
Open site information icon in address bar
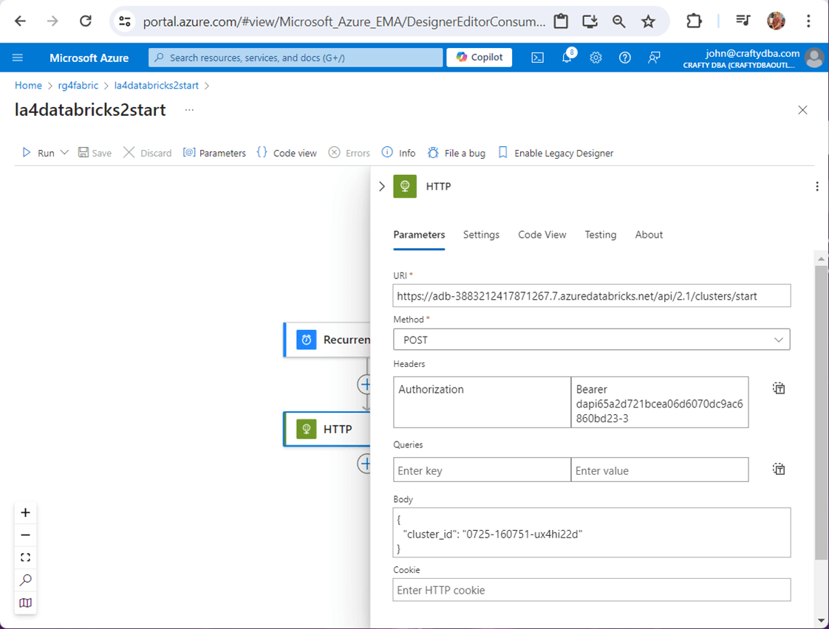coord(125,21)
